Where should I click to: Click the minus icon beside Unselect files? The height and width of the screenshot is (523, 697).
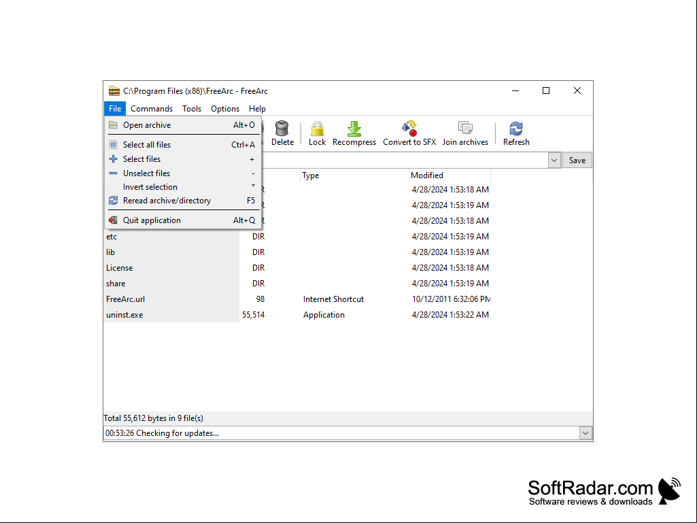coord(114,173)
